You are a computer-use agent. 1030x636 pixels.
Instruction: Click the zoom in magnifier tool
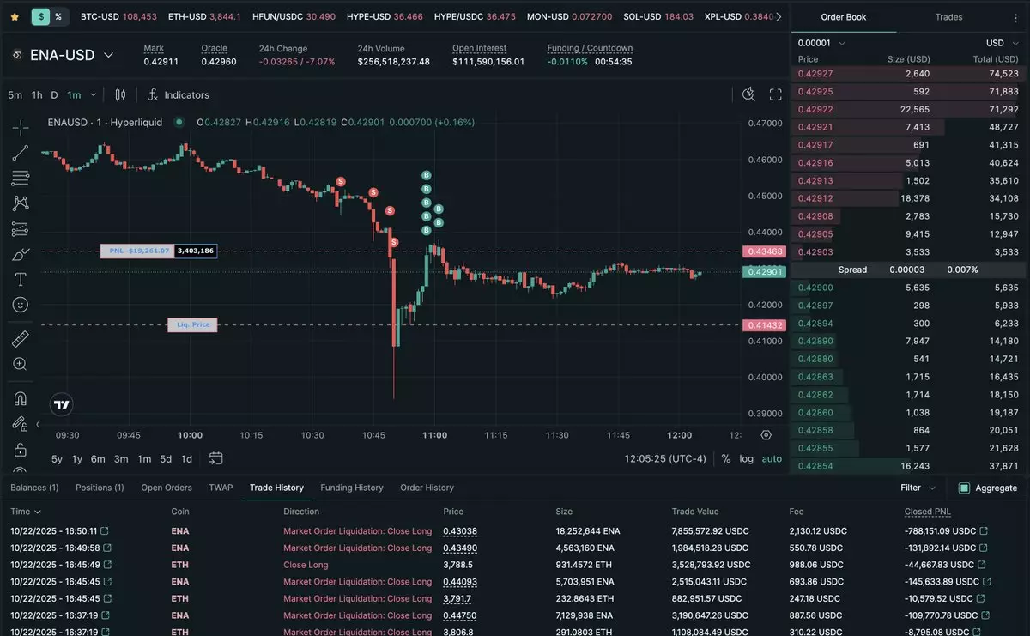point(21,364)
